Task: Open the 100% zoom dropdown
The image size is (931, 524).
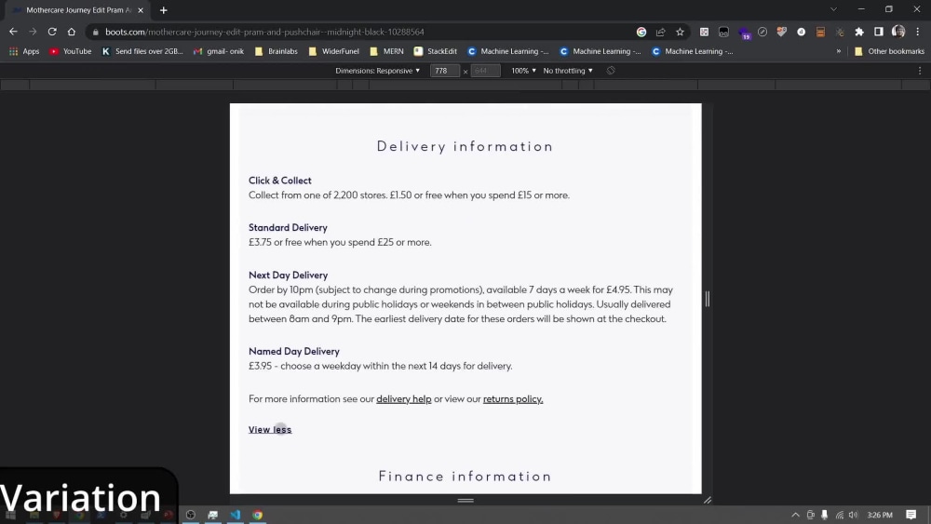Action: pos(523,71)
